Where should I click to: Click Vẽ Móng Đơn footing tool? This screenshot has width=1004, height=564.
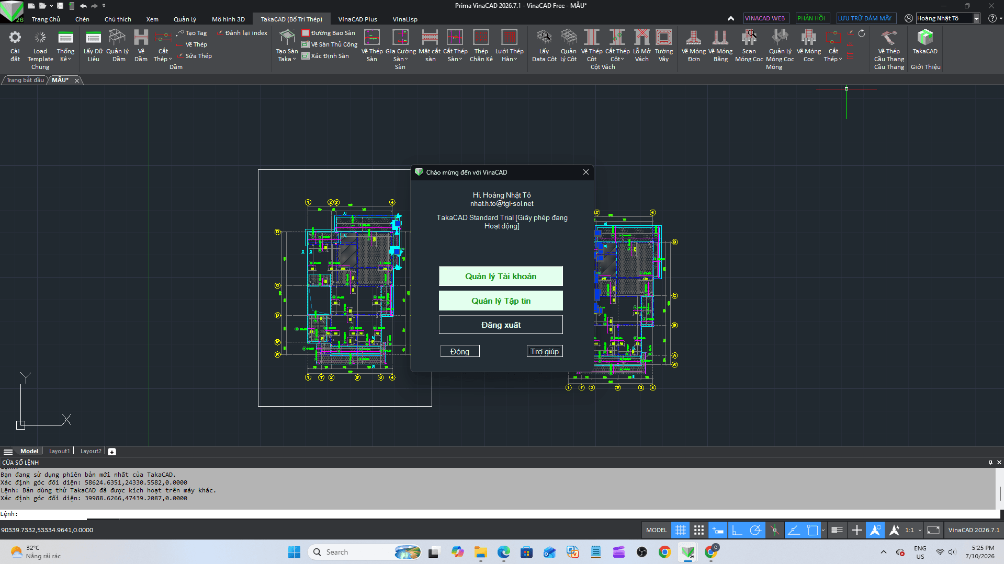(694, 46)
